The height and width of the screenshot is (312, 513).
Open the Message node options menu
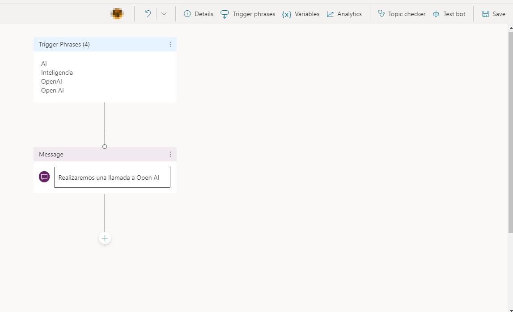(x=170, y=154)
